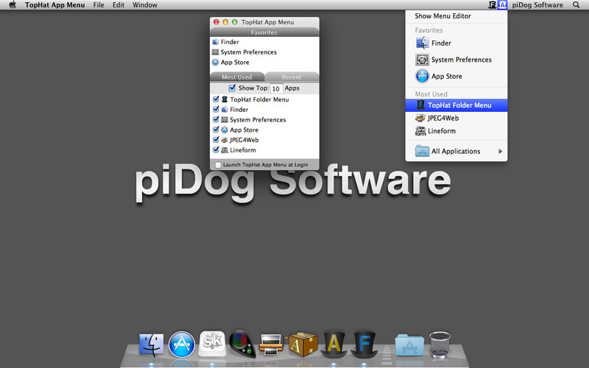Uncheck App Store checkbox in Most Used
589x368 pixels.
(x=216, y=130)
